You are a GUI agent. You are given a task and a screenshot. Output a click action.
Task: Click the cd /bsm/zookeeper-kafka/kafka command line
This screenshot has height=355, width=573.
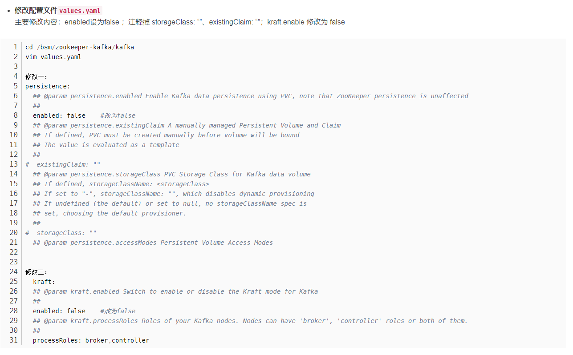click(80, 47)
